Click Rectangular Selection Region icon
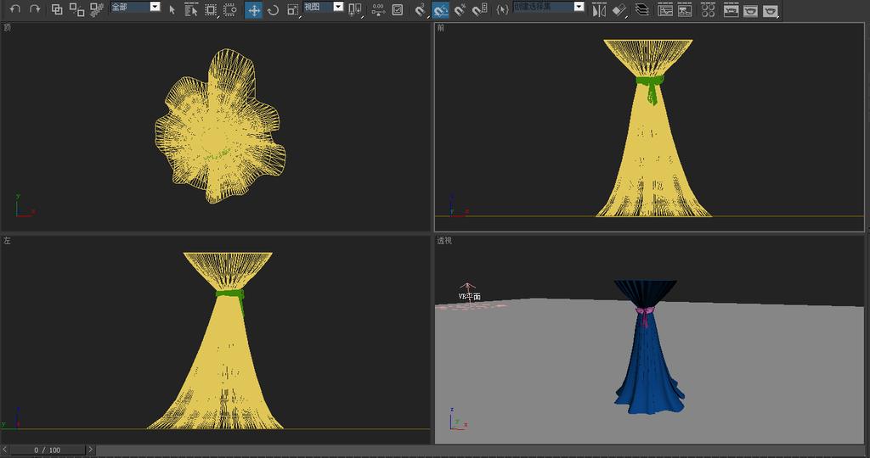Viewport: 870px width, 458px height. 211,10
